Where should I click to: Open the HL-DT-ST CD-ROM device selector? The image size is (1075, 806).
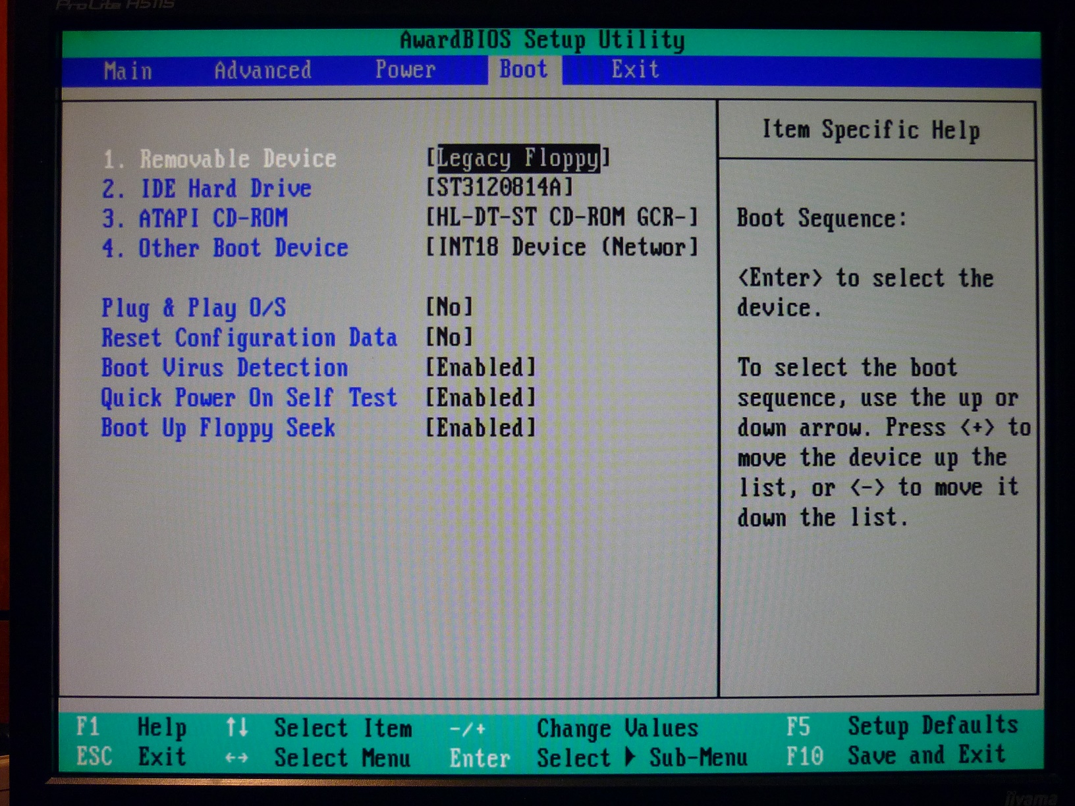click(562, 217)
